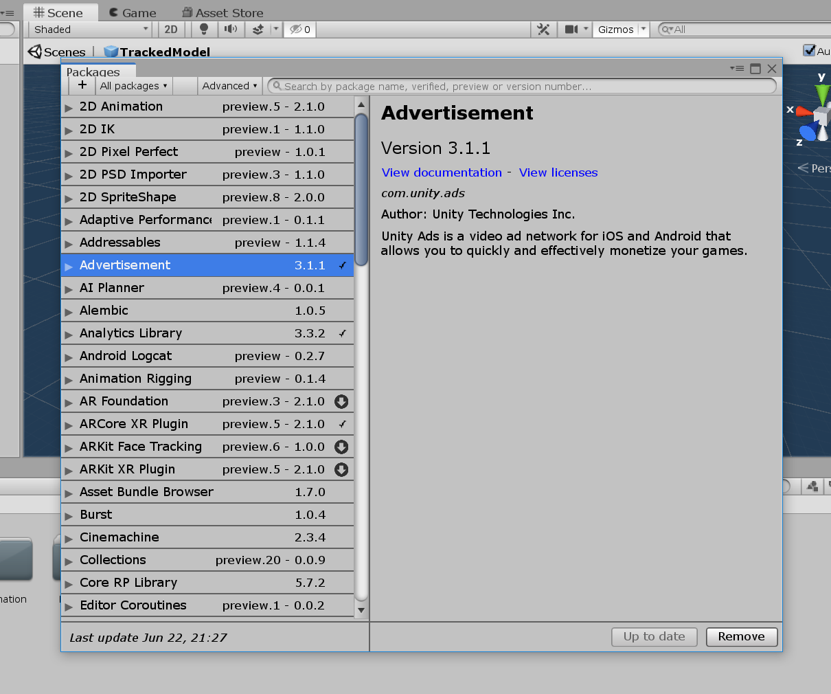Click package list scroll down arrow
The height and width of the screenshot is (694, 831).
tap(361, 610)
